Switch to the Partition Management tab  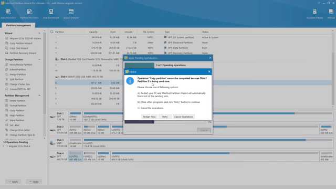click(18, 25)
